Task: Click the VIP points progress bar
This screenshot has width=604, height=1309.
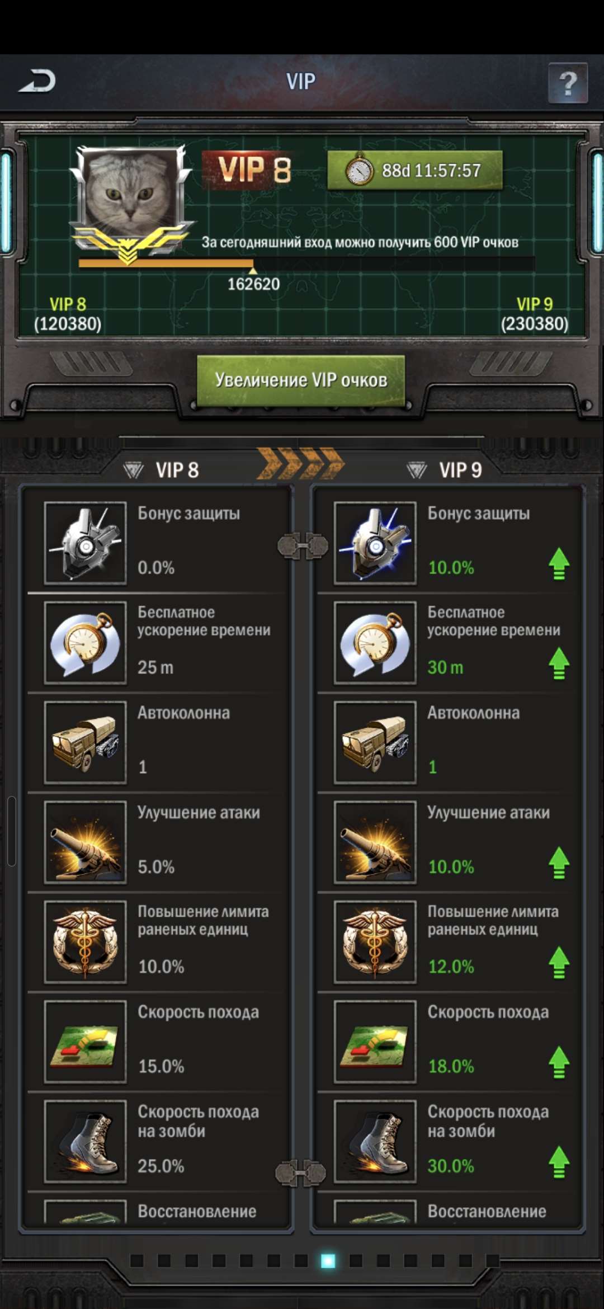Action: click(306, 263)
